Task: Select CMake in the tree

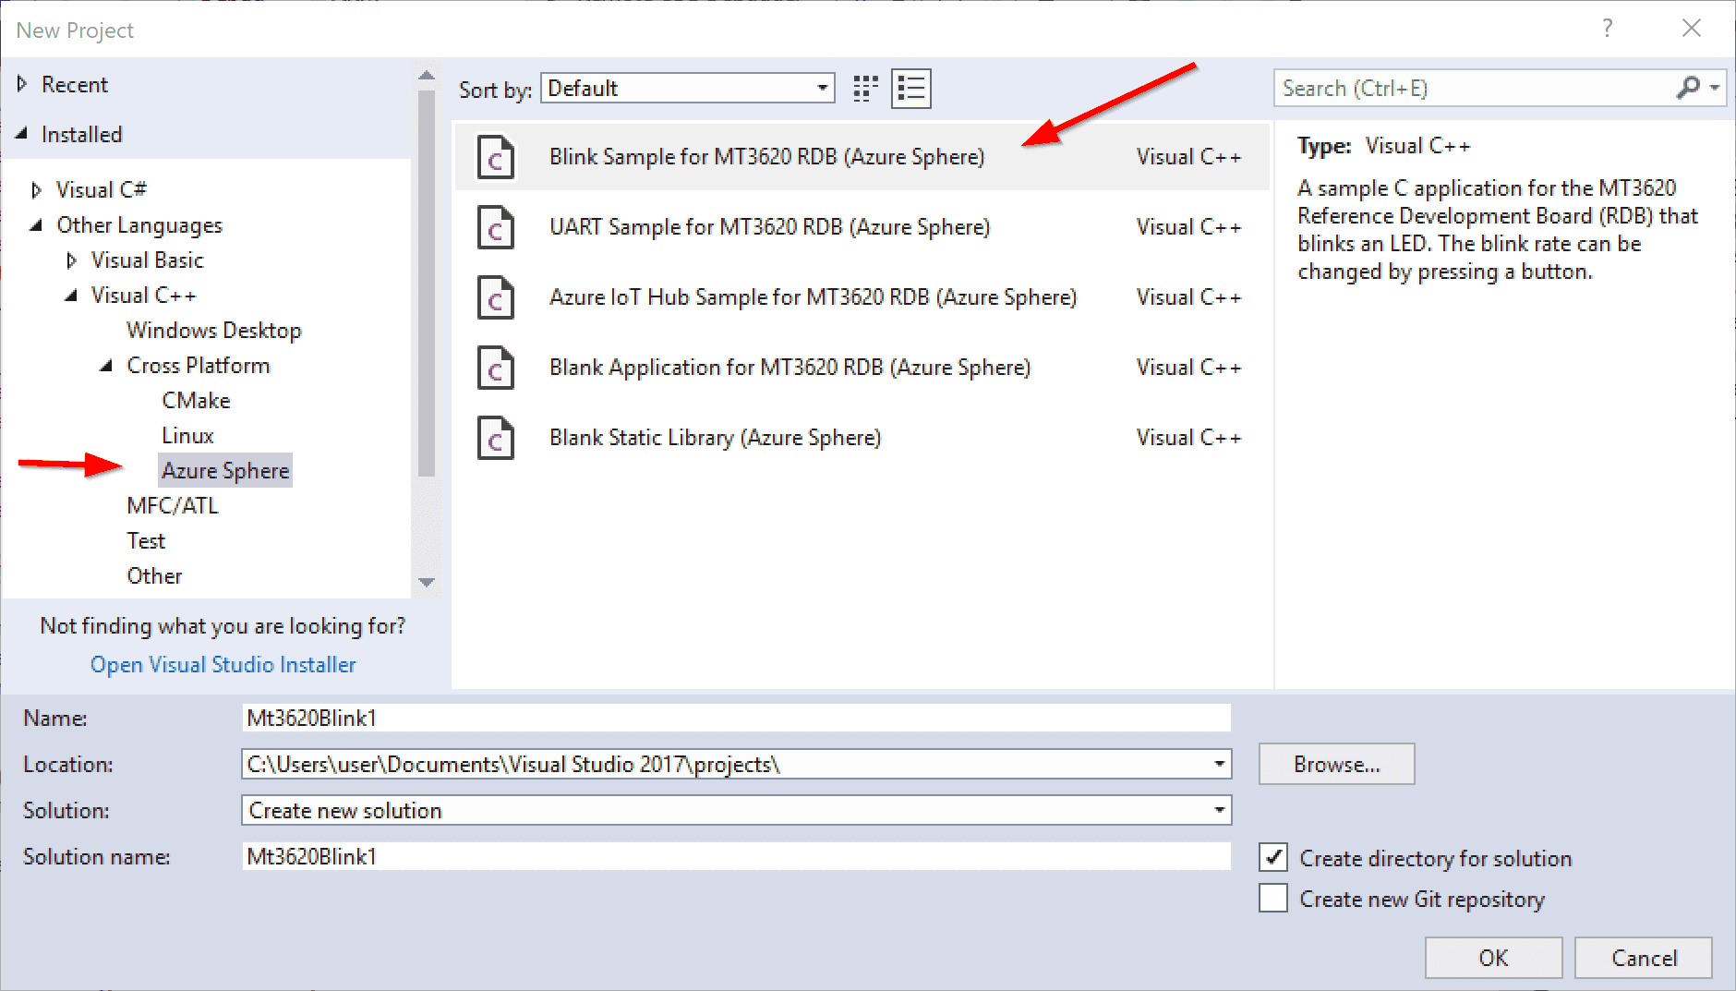Action: [x=196, y=401]
